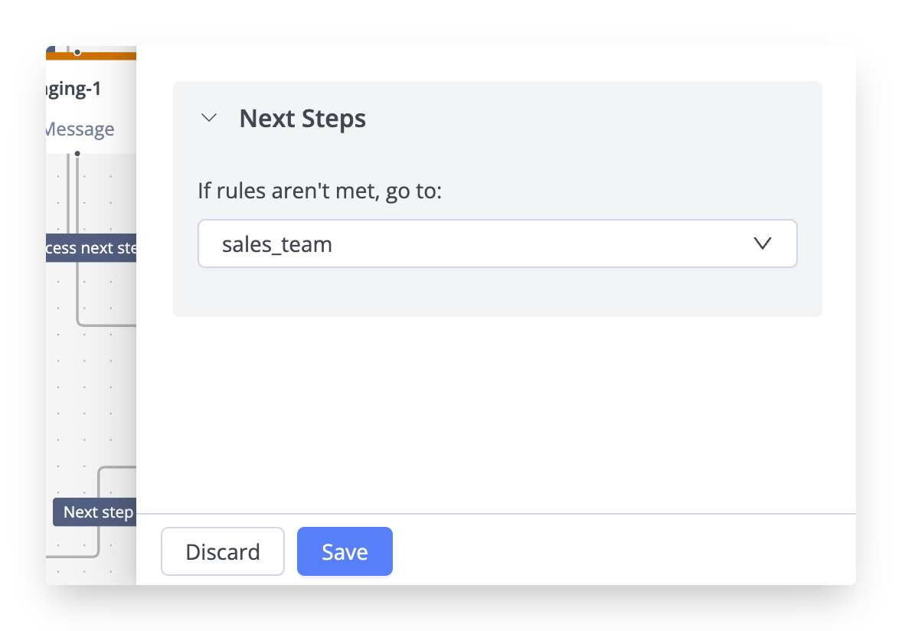Collapse the Next Steps section chevron

point(208,119)
